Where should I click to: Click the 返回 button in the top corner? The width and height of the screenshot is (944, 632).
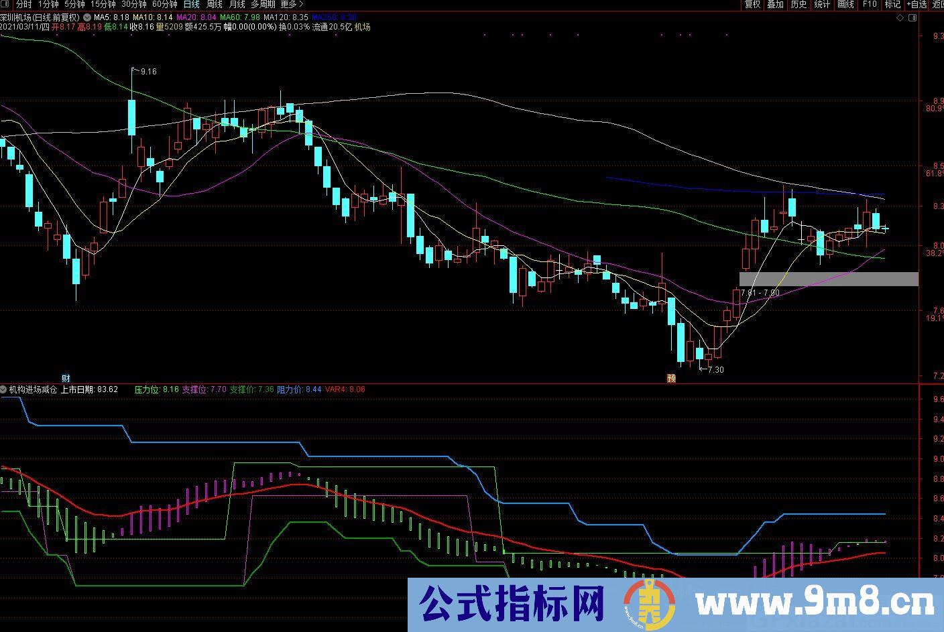[x=937, y=4]
